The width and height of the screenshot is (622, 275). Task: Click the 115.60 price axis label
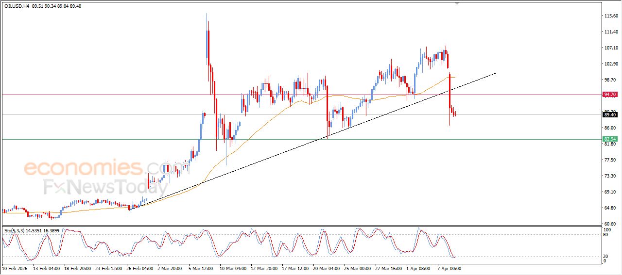click(609, 16)
